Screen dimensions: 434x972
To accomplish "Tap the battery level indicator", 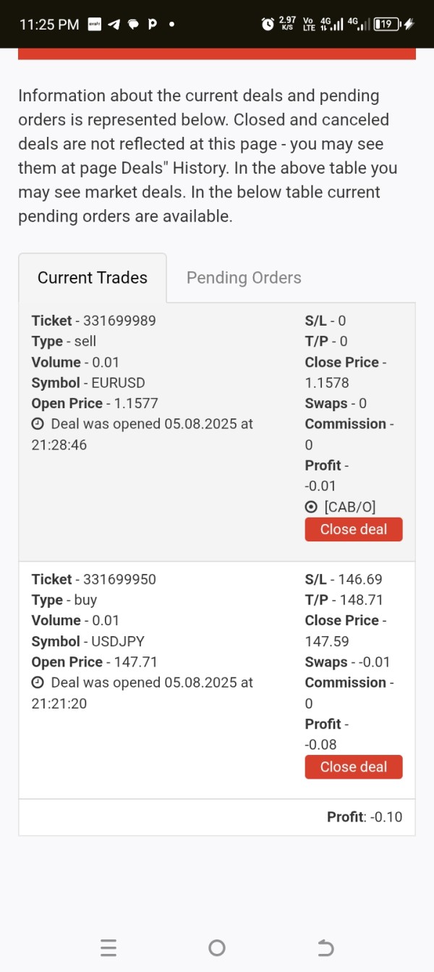I will (x=386, y=24).
